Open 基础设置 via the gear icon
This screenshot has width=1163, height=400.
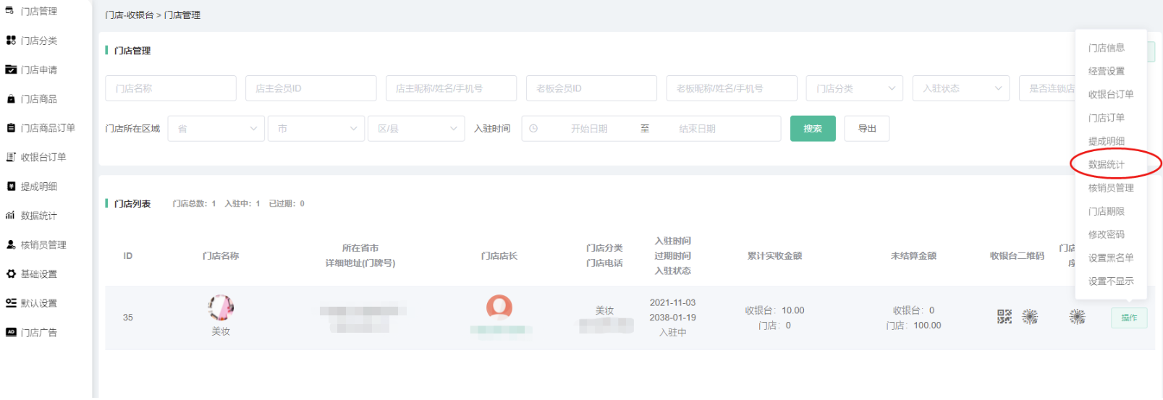[11, 274]
